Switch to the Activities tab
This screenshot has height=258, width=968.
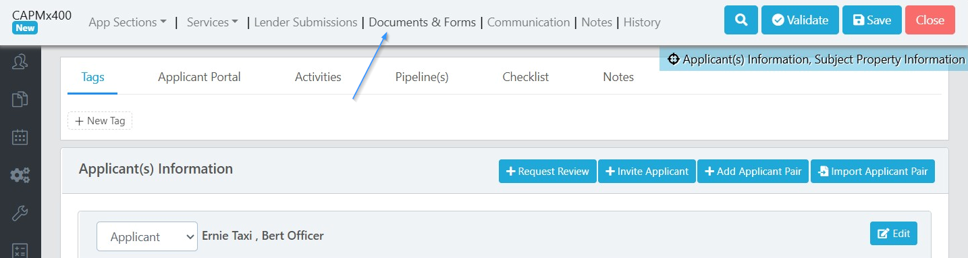tap(318, 77)
